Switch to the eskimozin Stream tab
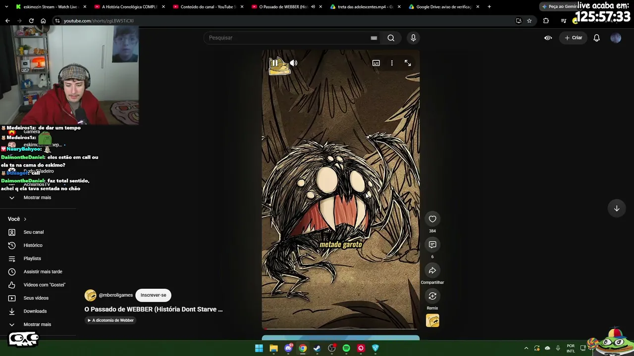Screen dimensions: 634x356 click(x=51, y=7)
